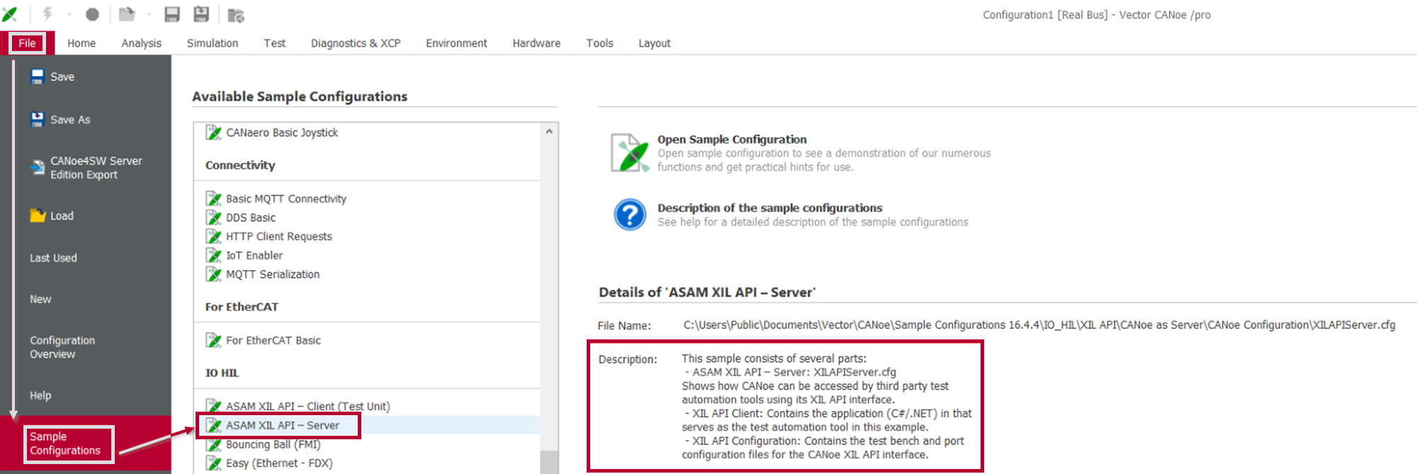Open the File tab
This screenshot has width=1417, height=474.
pos(28,43)
